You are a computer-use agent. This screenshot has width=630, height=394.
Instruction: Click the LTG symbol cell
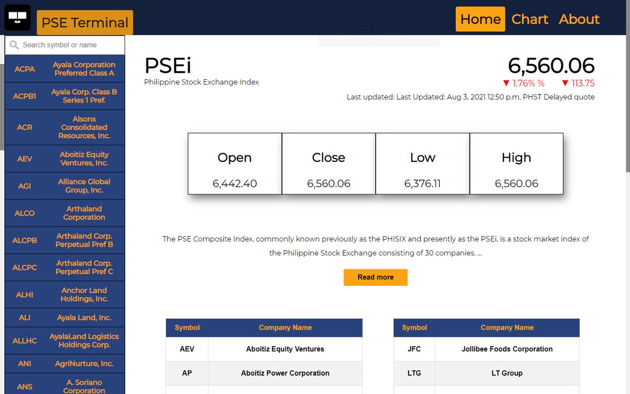[414, 373]
